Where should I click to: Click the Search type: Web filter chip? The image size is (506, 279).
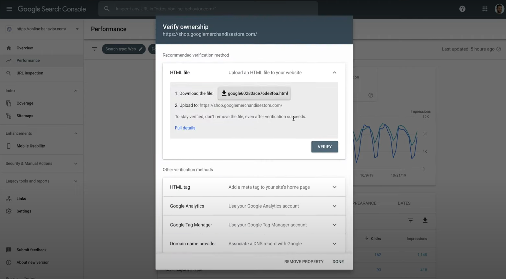click(124, 49)
